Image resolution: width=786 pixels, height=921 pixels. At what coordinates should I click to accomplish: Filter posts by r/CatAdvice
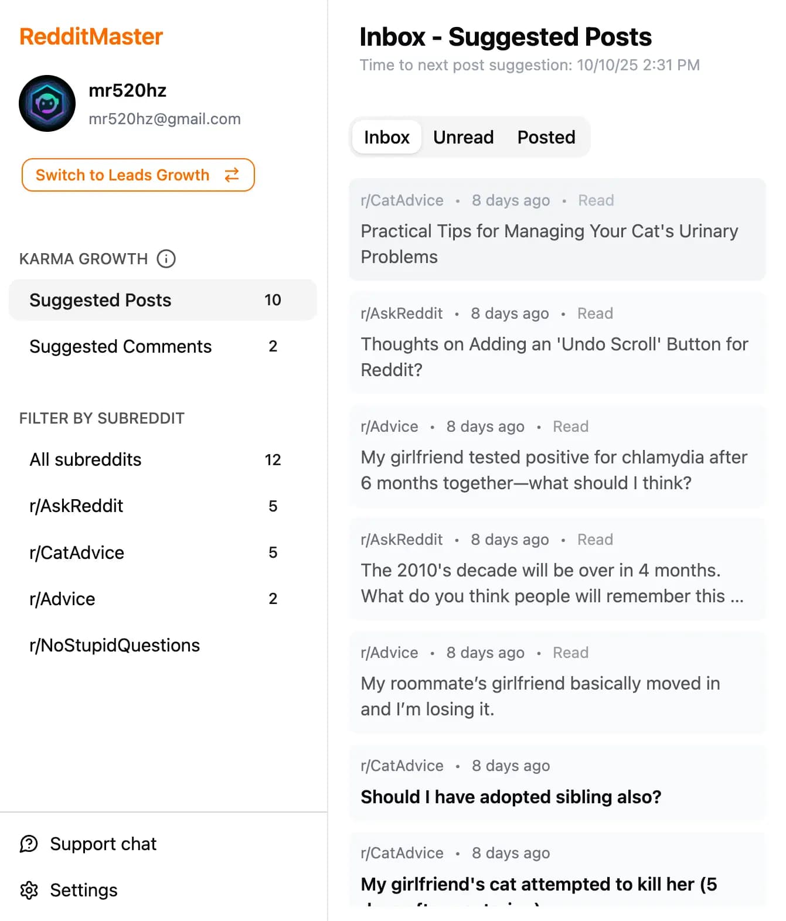point(77,552)
